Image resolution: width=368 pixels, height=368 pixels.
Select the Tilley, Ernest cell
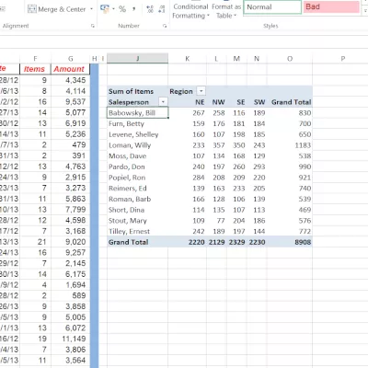[137, 231]
